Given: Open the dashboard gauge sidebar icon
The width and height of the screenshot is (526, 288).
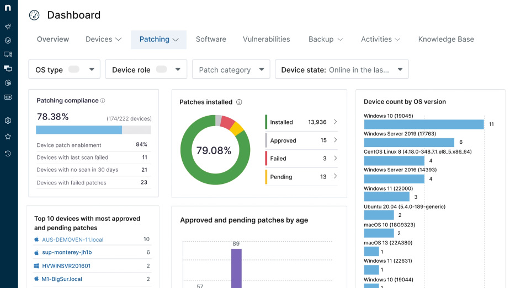Looking at the screenshot, I should coord(8,40).
